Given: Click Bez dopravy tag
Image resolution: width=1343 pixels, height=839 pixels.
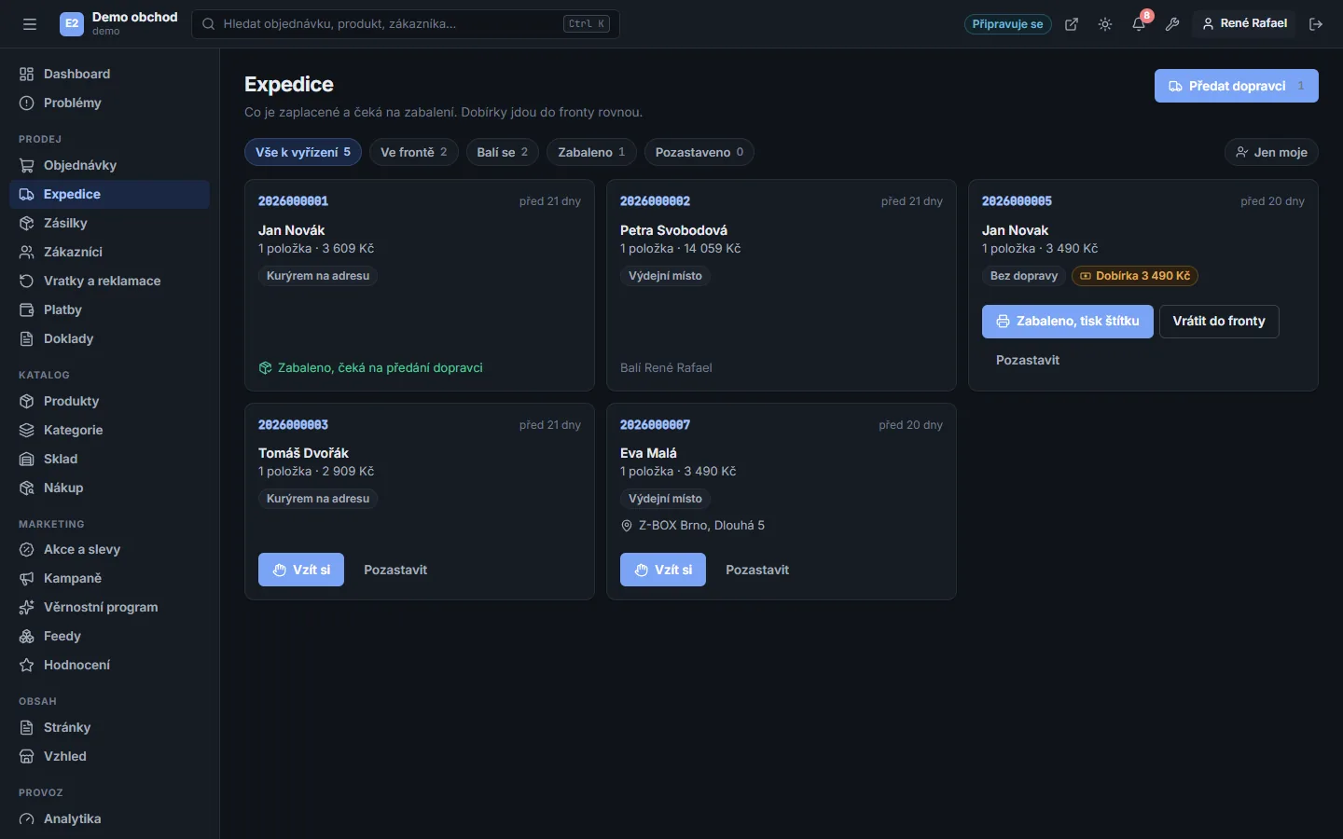Looking at the screenshot, I should click(x=1024, y=276).
